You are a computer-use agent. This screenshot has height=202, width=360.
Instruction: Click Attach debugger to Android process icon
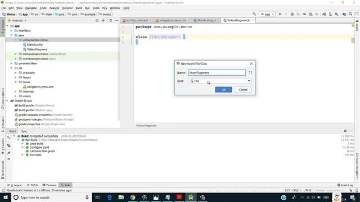(x=310, y=14)
